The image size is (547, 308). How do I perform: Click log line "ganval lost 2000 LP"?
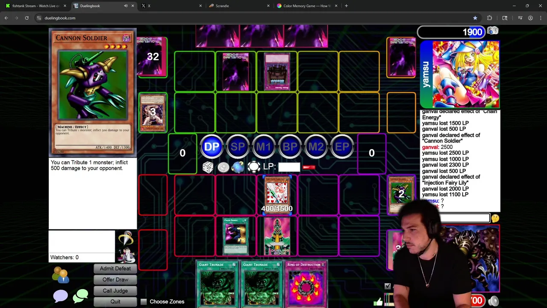445,189
